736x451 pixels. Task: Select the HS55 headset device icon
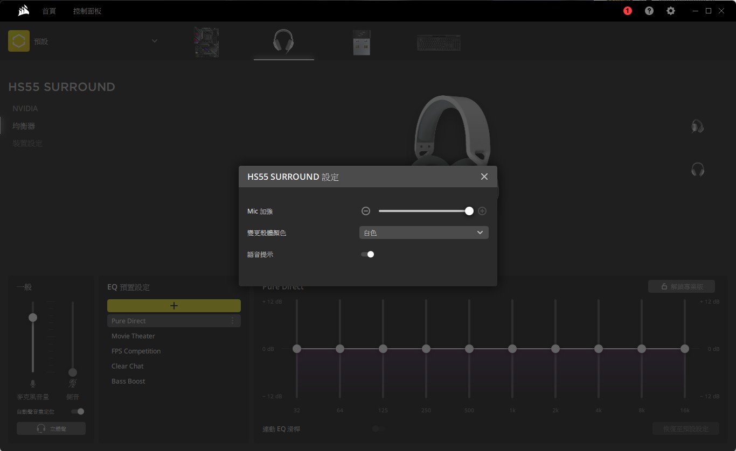point(283,42)
